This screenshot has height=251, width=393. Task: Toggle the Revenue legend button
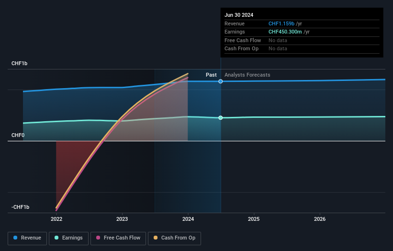pos(27,238)
